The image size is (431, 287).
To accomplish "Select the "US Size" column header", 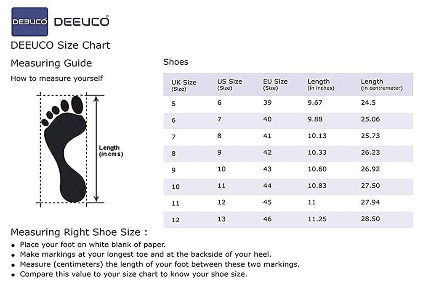I will (229, 84).
